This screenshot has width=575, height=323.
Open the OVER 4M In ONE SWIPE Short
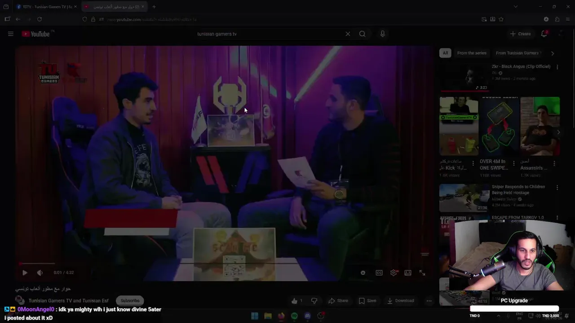(x=499, y=126)
